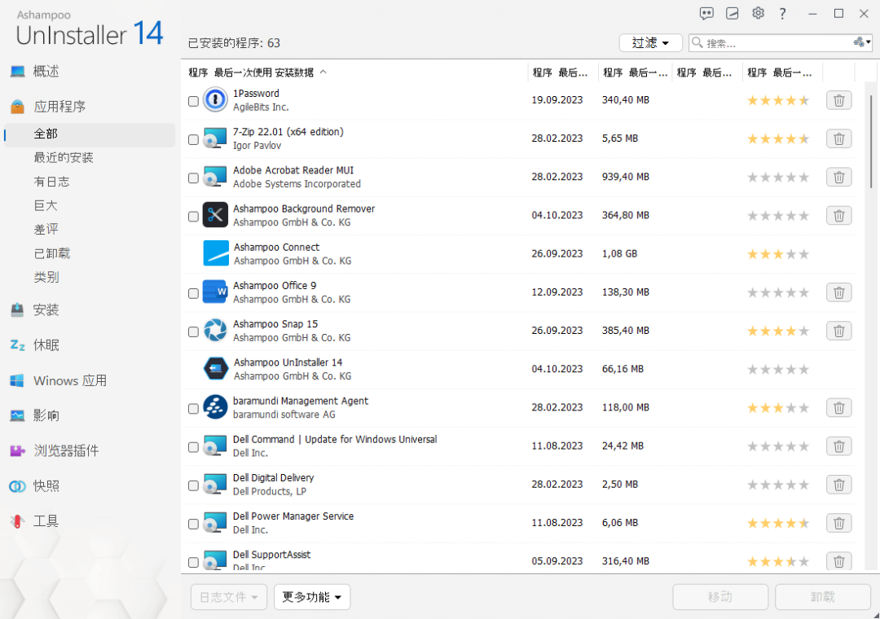This screenshot has width=880, height=619.
Task: Click the Adobe Acrobat Reader MUI icon
Action: click(214, 177)
